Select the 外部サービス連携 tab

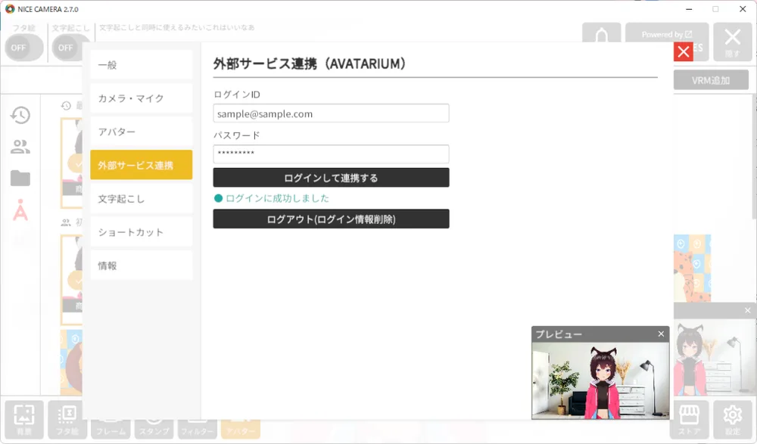[141, 165]
